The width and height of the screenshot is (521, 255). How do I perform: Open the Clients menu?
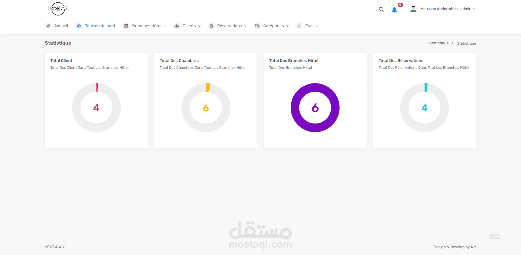[189, 26]
